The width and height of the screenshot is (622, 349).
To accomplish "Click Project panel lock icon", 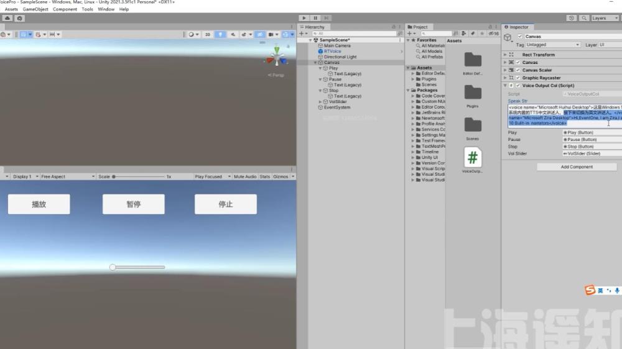I will click(490, 27).
